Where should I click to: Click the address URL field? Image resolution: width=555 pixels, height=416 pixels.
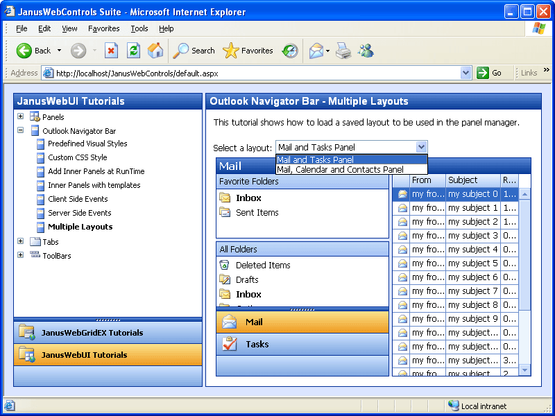pos(257,73)
